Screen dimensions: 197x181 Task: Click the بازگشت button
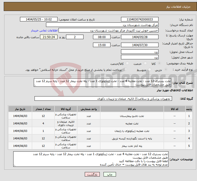(92, 174)
